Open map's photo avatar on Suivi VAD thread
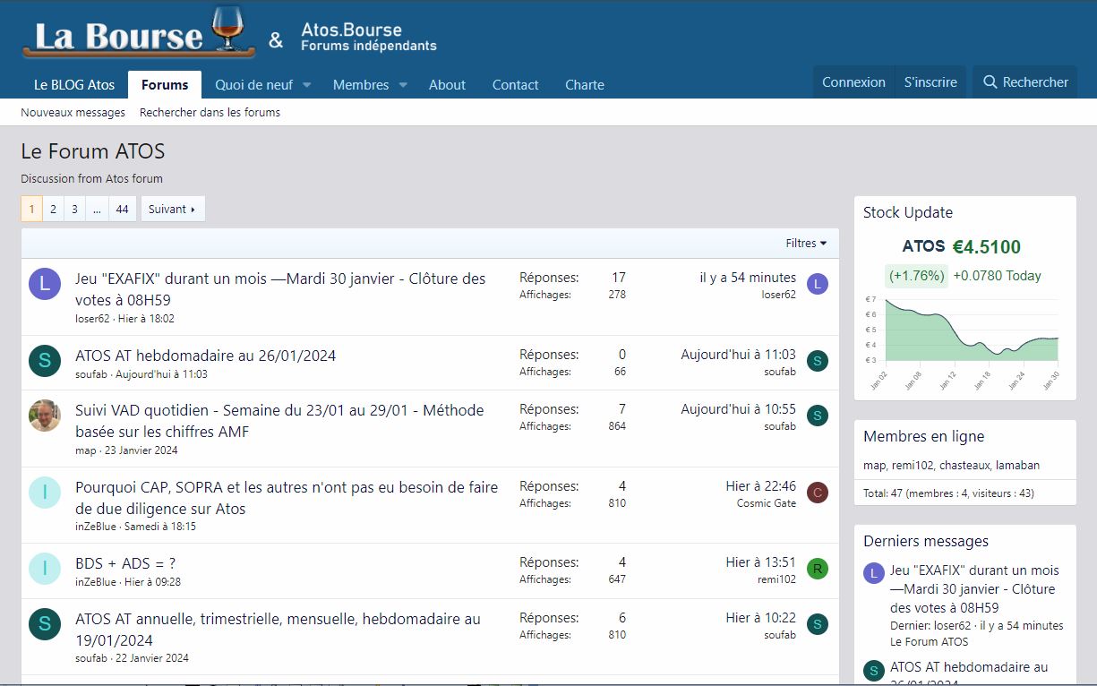This screenshot has height=686, width=1097. point(45,415)
